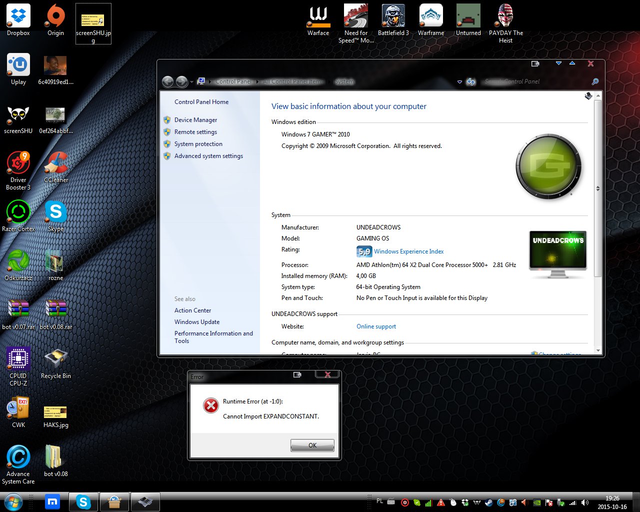Click the Forward button in Control Panel
Image resolution: width=640 pixels, height=512 pixels.
pyautogui.click(x=182, y=81)
